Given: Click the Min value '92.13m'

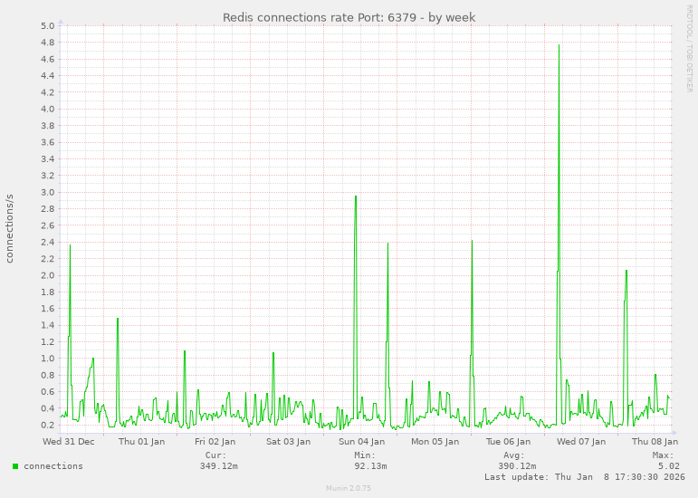Looking at the screenshot, I should point(370,466).
